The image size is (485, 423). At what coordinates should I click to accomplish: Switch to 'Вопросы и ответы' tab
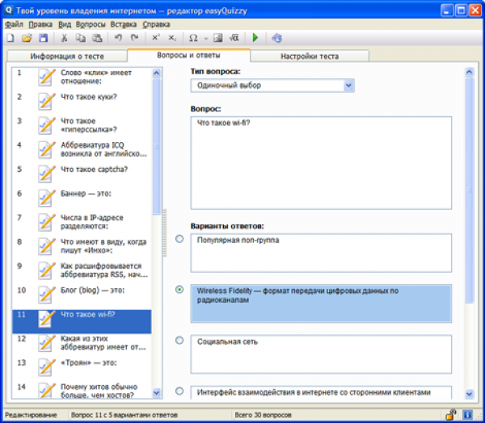click(188, 56)
